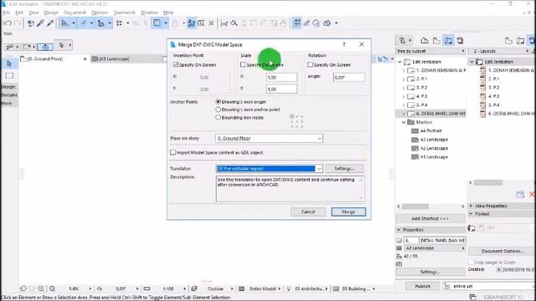
Task: Select the Marquee tool in left toolbox
Action: pos(9,76)
